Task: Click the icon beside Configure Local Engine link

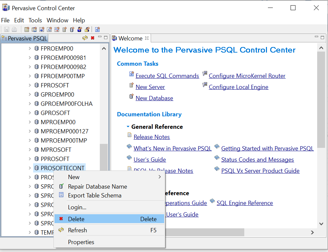Action: 205,85
